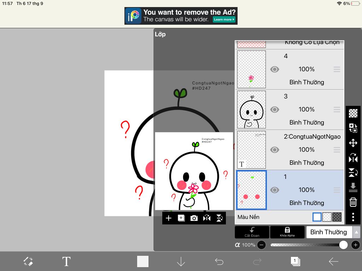Open the ibisPaint ad logo
The image size is (362, 271).
pos(133,16)
